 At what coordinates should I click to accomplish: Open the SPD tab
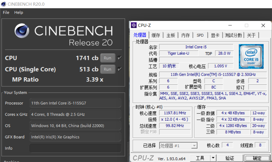pyautogui.click(x=200, y=35)
